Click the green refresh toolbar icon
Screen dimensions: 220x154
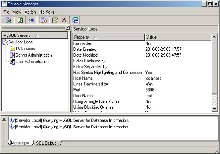point(20,20)
